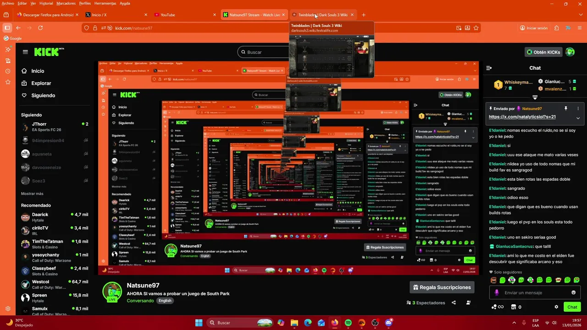The width and height of the screenshot is (587, 330).
Task: Open tracking protection shield in URL bar
Action: [x=86, y=28]
